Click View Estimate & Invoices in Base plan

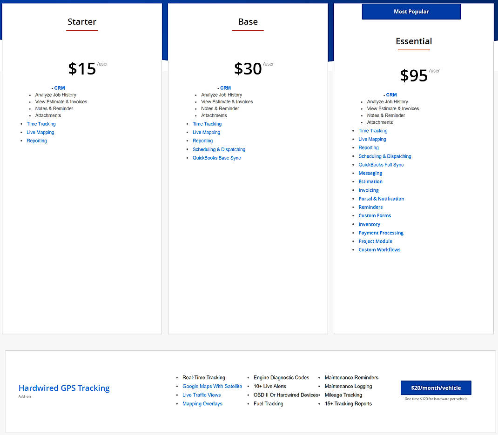pyautogui.click(x=227, y=101)
